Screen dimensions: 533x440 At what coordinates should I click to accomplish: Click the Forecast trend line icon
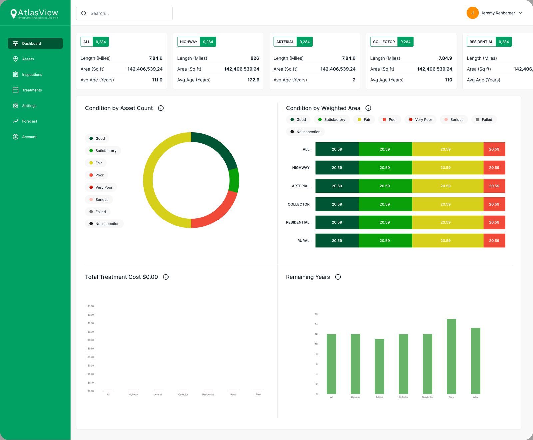(x=15, y=121)
